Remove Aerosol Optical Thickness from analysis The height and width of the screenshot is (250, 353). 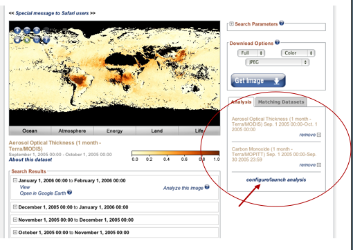[x=307, y=135]
